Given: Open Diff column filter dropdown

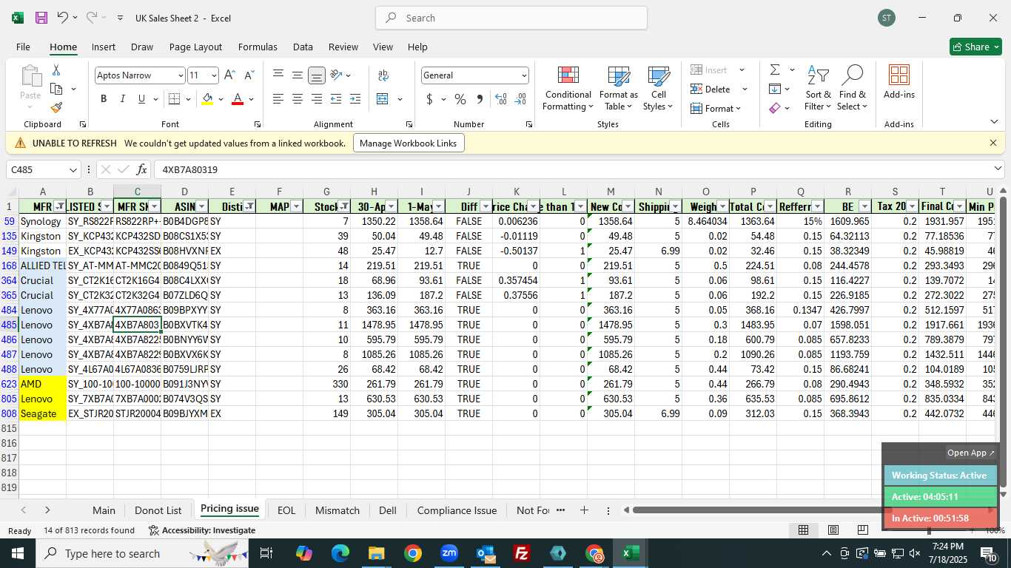Looking at the screenshot, I should click(x=486, y=206).
